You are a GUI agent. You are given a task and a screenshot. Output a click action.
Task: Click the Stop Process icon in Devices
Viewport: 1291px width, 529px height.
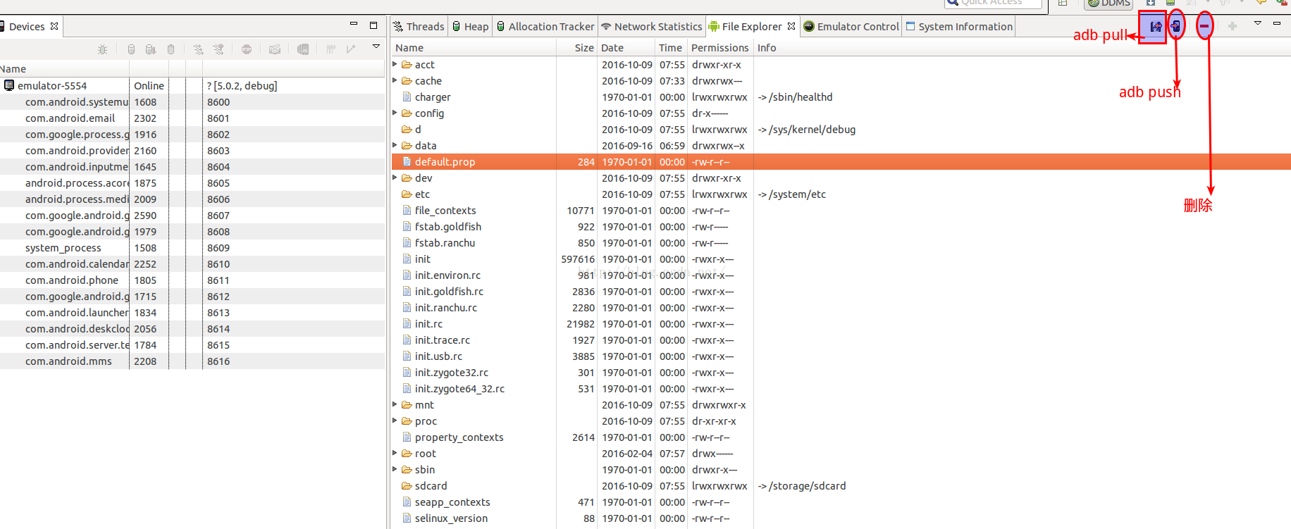tap(246, 49)
